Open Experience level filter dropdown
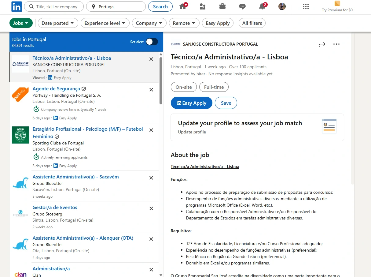Viewport: 371px width, 277px height. click(x=105, y=23)
